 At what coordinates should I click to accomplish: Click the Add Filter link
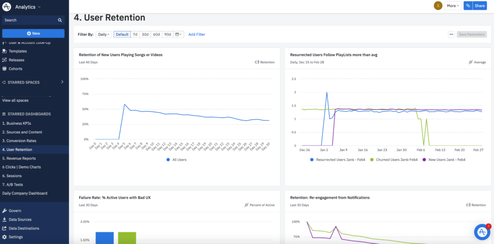click(196, 35)
